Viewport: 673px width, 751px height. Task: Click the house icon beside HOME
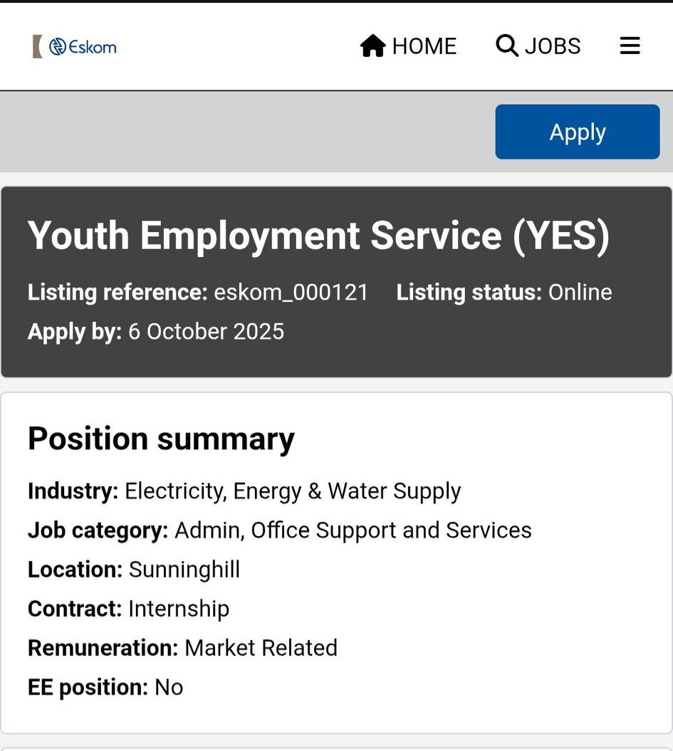pos(372,46)
